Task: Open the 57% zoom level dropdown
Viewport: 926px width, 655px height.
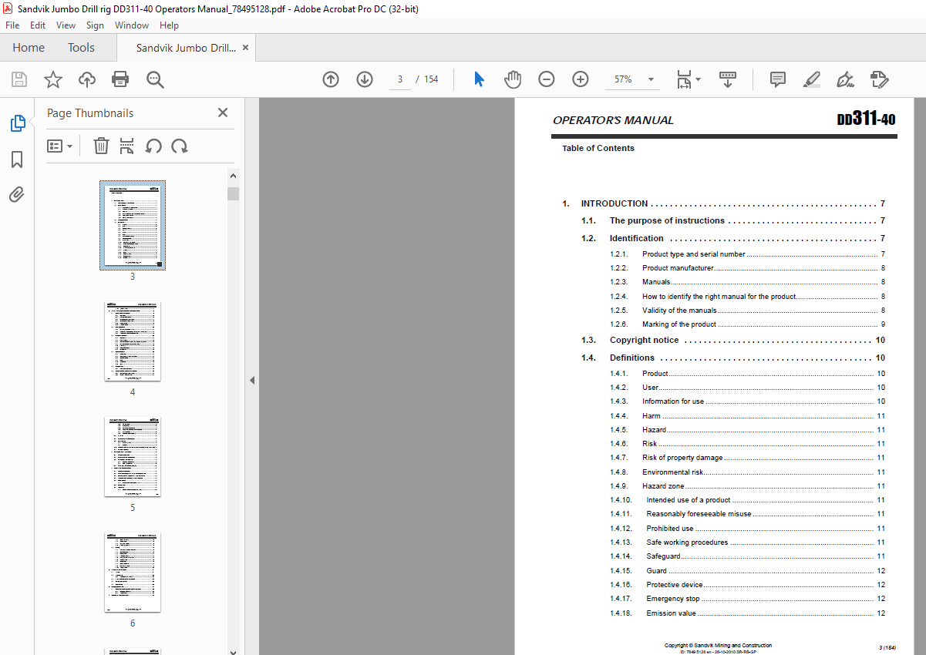Action: (651, 79)
